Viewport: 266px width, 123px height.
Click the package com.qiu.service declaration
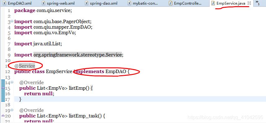pyautogui.click(x=43, y=10)
